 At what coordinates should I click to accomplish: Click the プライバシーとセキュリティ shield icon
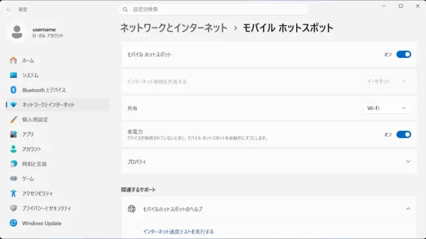(x=13, y=208)
